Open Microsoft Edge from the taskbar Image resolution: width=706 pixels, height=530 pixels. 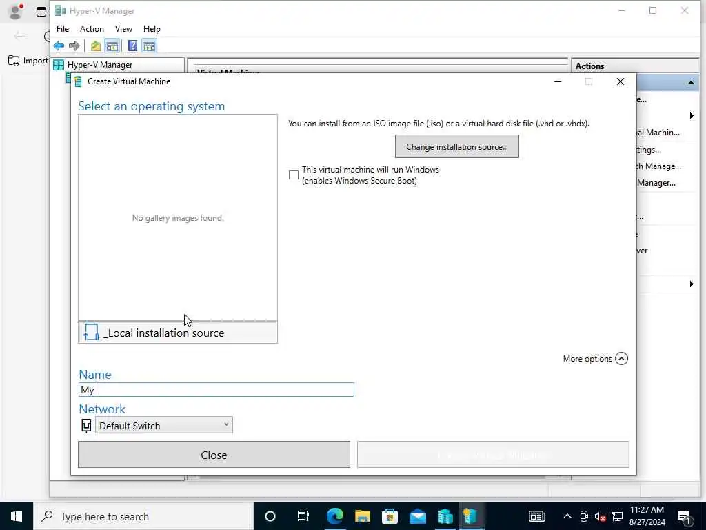click(x=334, y=516)
